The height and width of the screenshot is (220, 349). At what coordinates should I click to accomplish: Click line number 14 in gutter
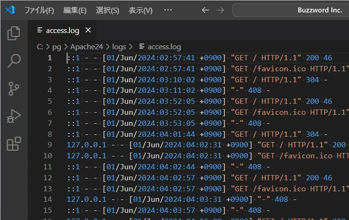point(47,199)
